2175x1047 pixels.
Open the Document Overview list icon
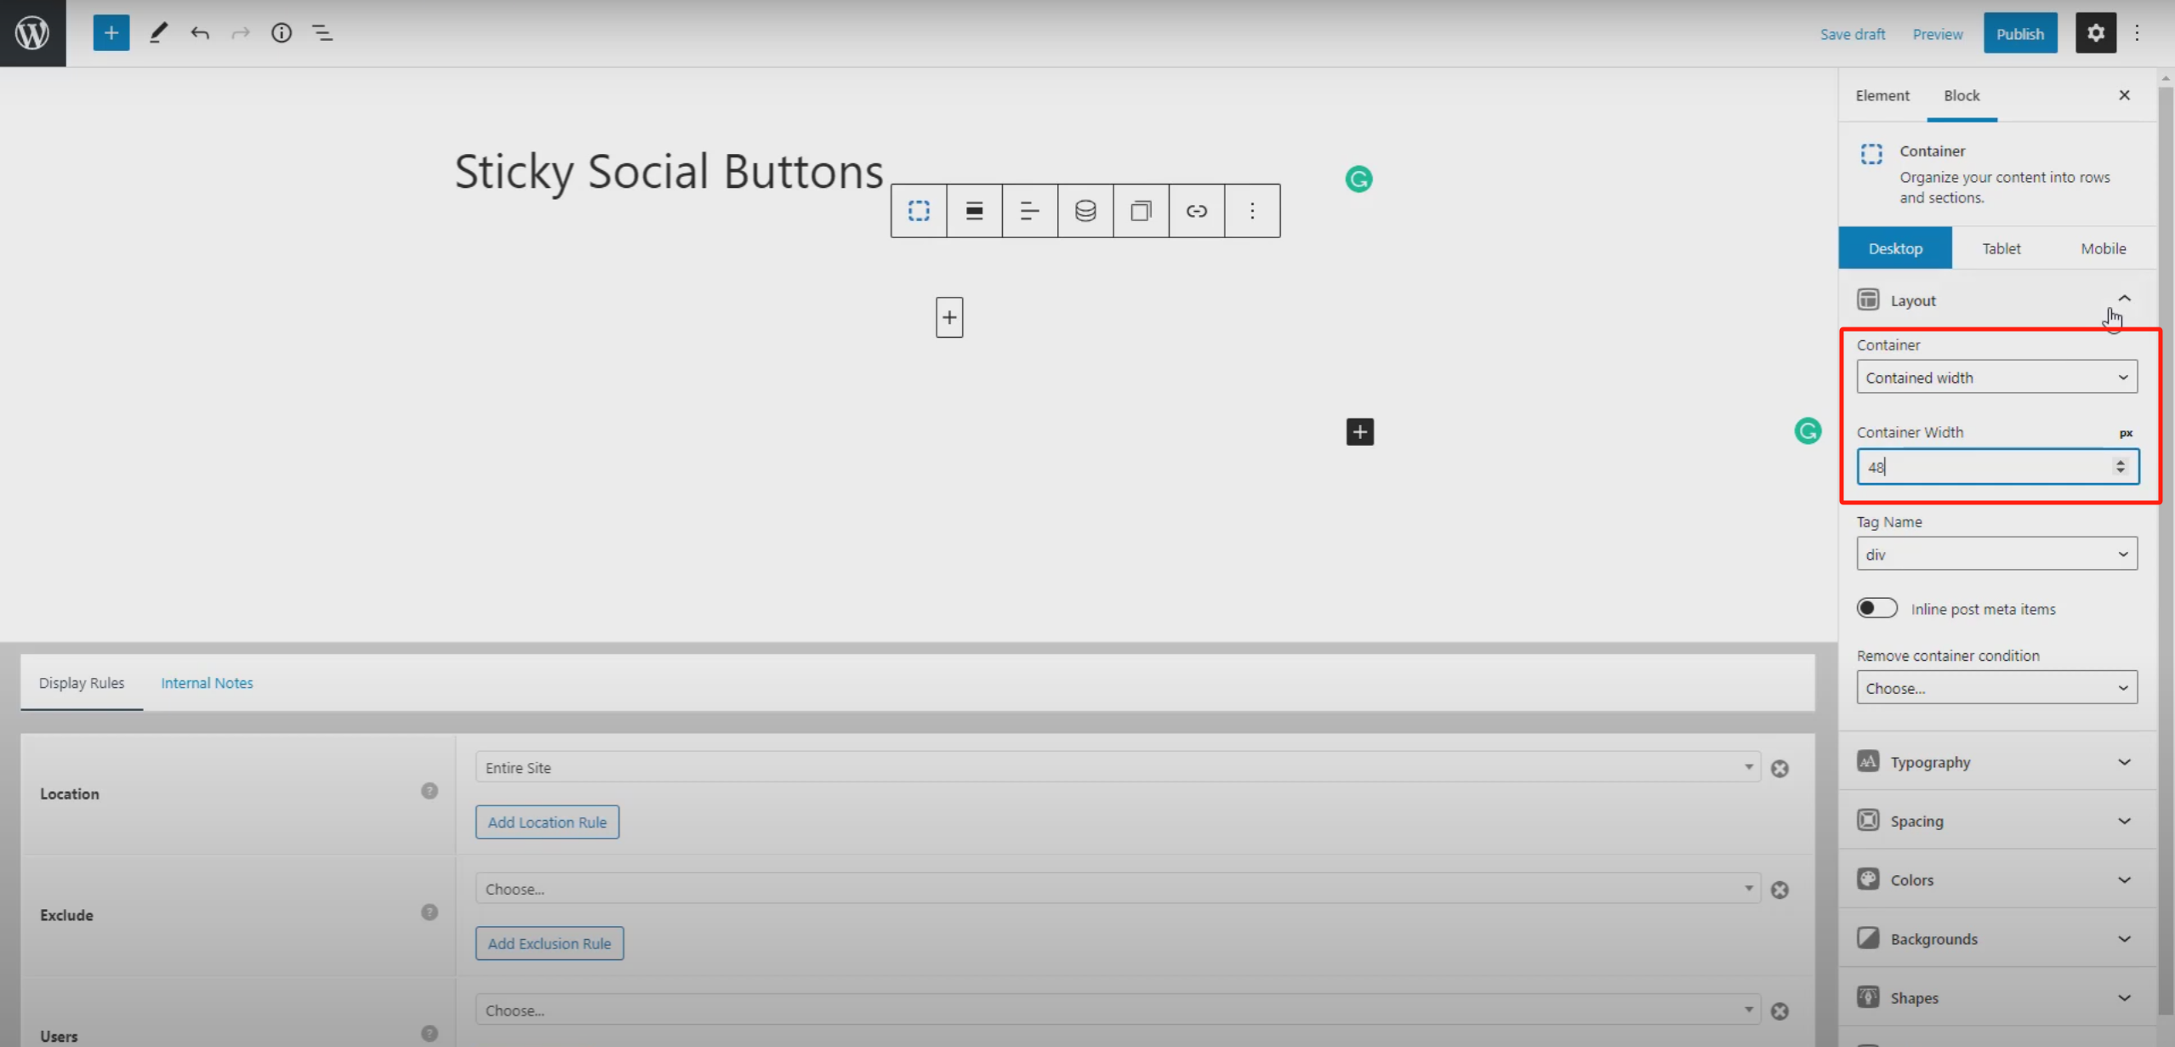coord(322,32)
